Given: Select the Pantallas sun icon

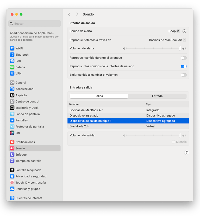Looking at the screenshot, I should click(x=12, y=120).
